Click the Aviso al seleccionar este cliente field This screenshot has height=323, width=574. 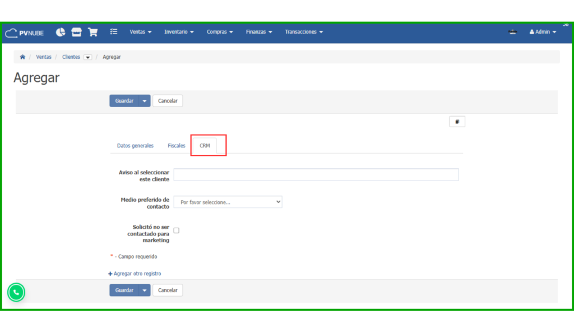click(x=316, y=174)
